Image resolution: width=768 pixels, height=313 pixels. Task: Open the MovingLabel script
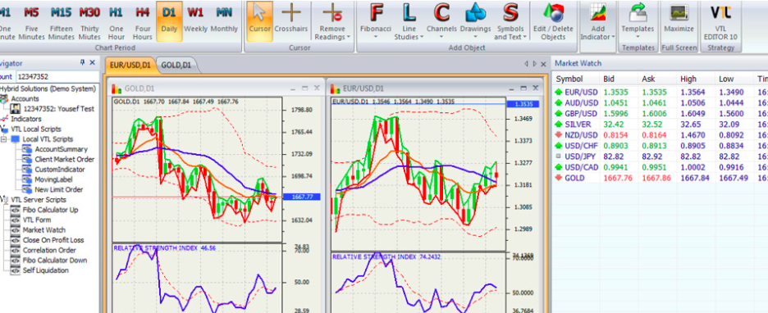coord(53,179)
